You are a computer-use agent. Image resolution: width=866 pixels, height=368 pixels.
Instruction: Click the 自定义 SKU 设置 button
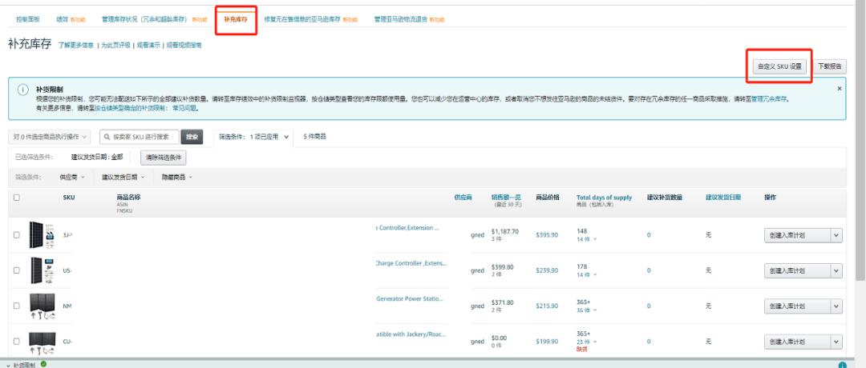[779, 66]
